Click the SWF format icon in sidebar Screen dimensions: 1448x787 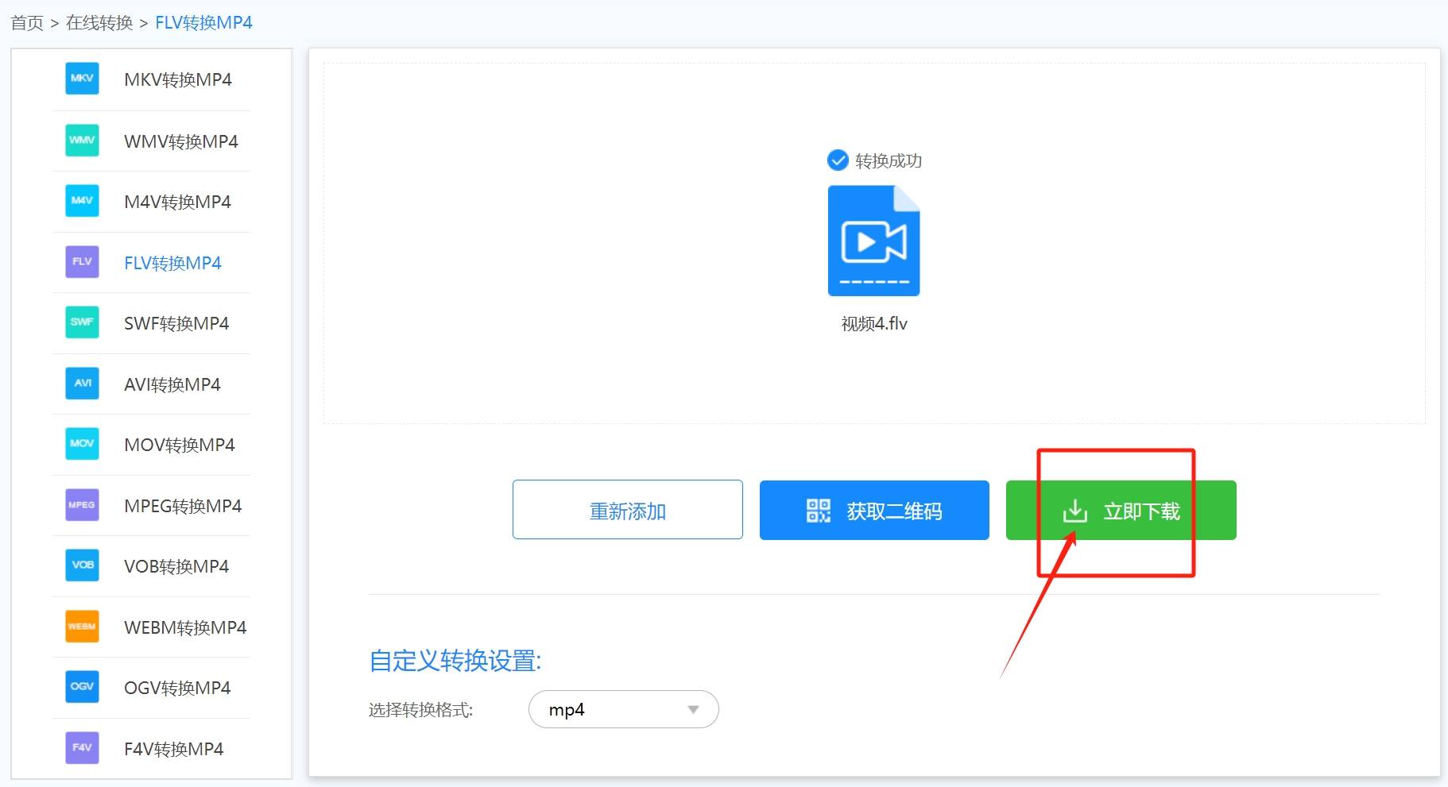click(x=81, y=322)
